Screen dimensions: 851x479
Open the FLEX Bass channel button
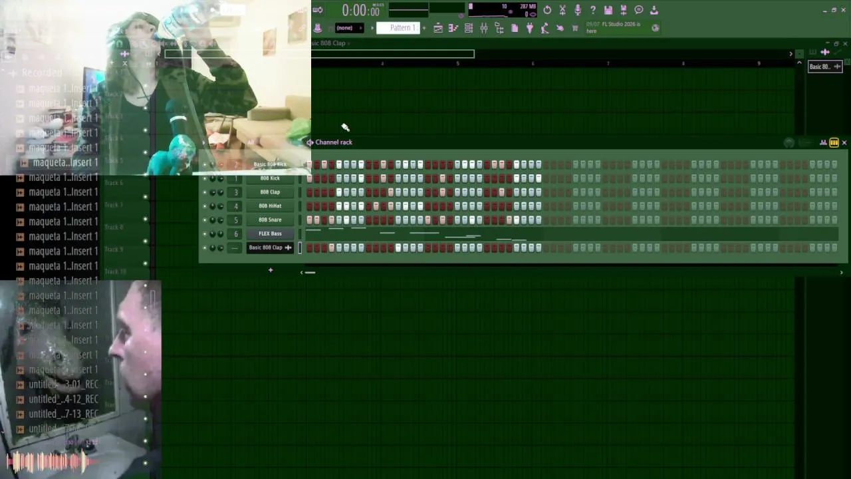click(x=270, y=234)
